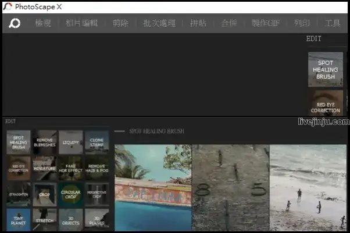Choose the Miniature effect tile
Image resolution: width=350 pixels, height=233 pixels.
click(x=45, y=168)
